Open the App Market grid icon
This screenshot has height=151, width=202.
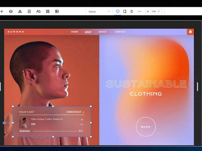(x=48, y=11)
